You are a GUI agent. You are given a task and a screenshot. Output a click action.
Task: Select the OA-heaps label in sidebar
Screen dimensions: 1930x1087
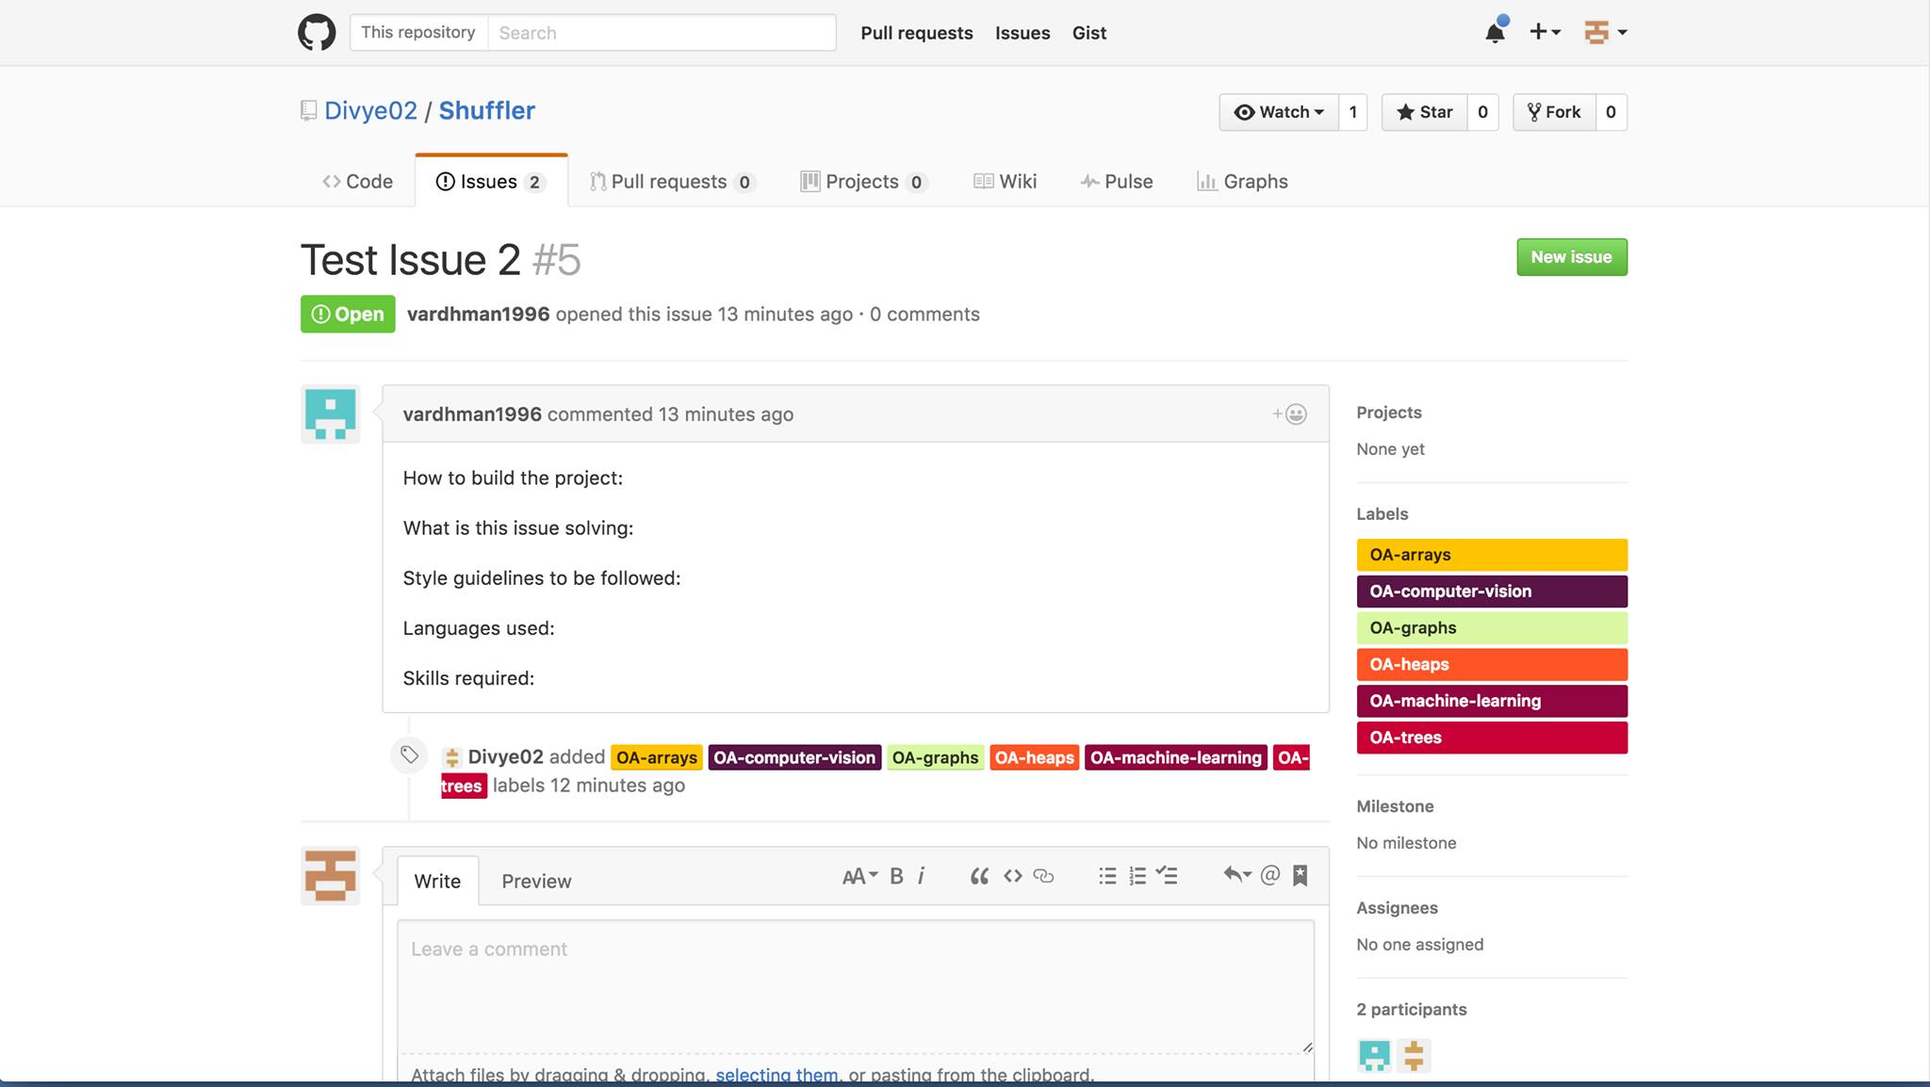(x=1491, y=665)
